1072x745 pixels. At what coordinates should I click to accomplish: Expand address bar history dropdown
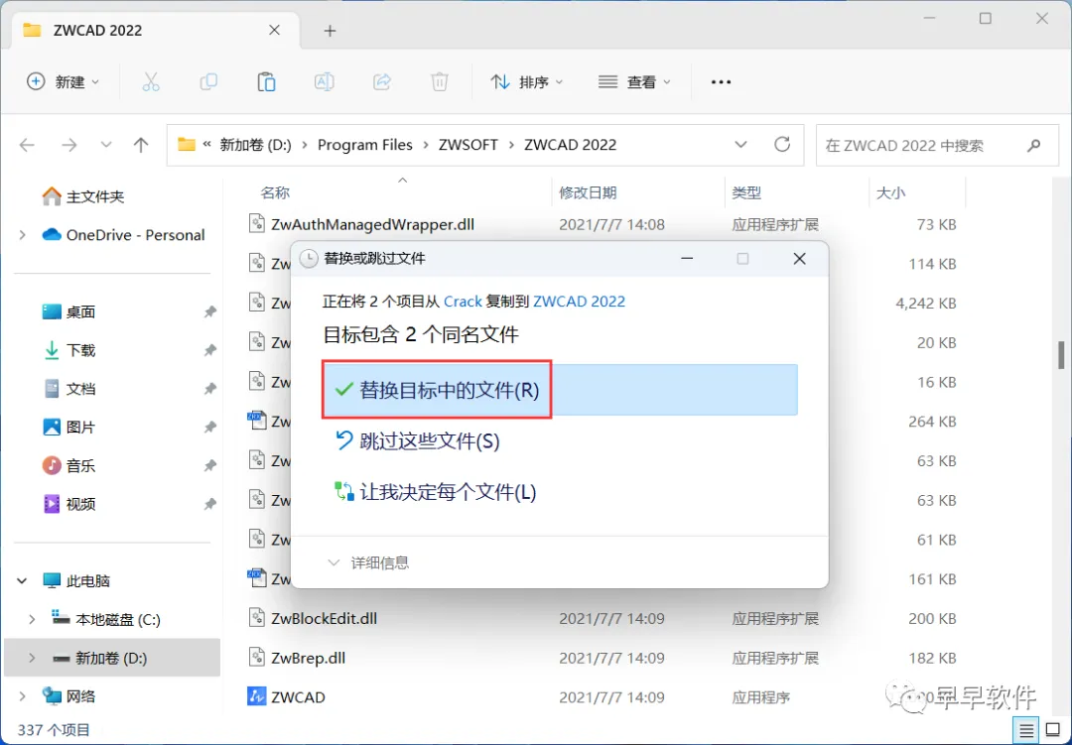740,144
